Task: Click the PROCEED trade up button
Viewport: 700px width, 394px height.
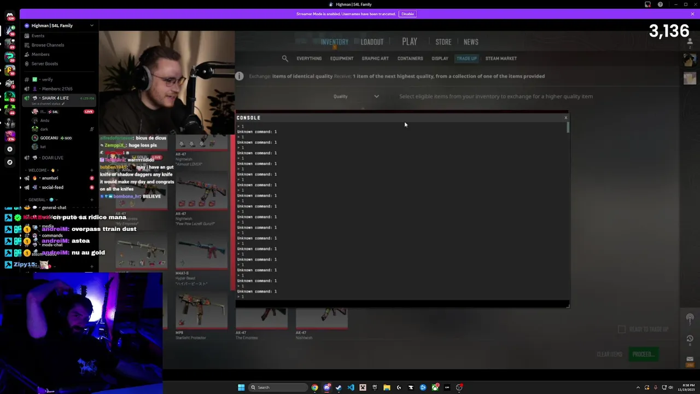Action: coord(643,354)
